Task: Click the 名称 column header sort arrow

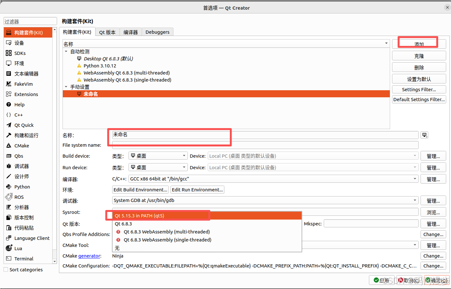Action: pos(386,43)
